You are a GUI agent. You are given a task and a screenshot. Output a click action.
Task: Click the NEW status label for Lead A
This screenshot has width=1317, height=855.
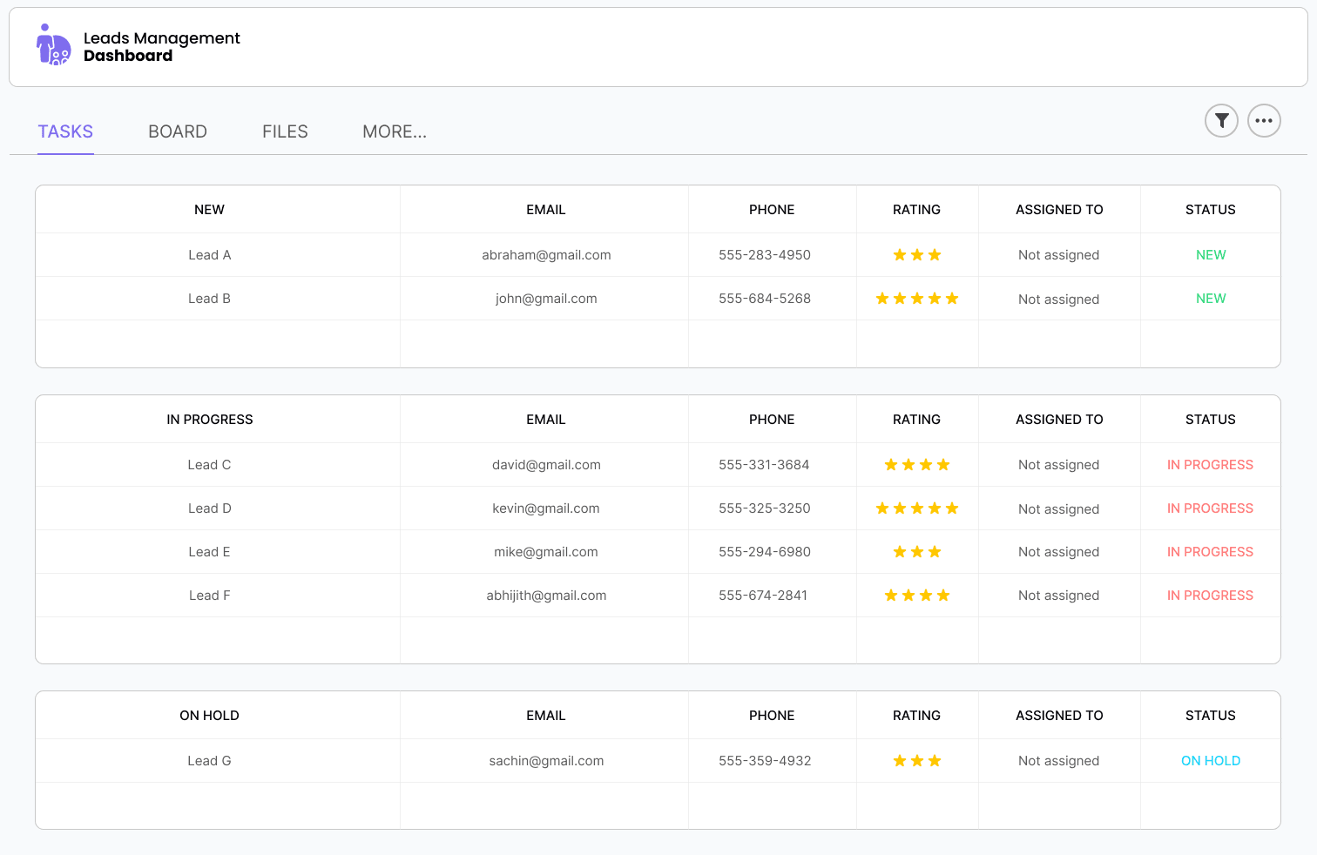1211,254
